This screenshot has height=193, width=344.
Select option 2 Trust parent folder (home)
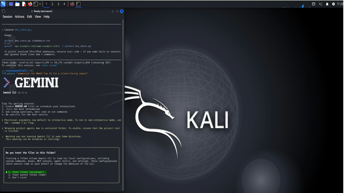tap(27, 175)
